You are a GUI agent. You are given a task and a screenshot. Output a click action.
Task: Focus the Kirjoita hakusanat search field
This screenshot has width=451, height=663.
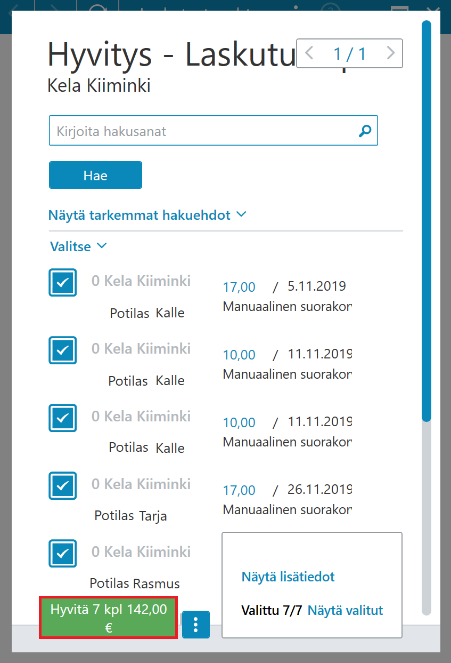(x=214, y=131)
